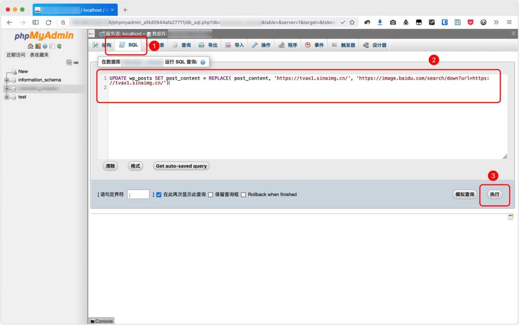The width and height of the screenshot is (519, 325).
Task: Switch to the SQL tab
Action: pyautogui.click(x=129, y=45)
